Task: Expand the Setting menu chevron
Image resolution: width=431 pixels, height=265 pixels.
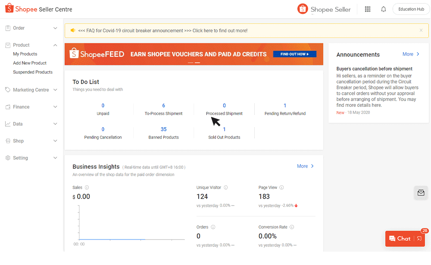Action: point(55,158)
